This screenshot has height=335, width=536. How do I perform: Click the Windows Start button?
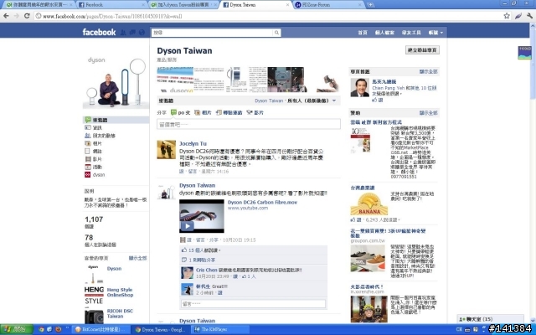tap(16, 329)
